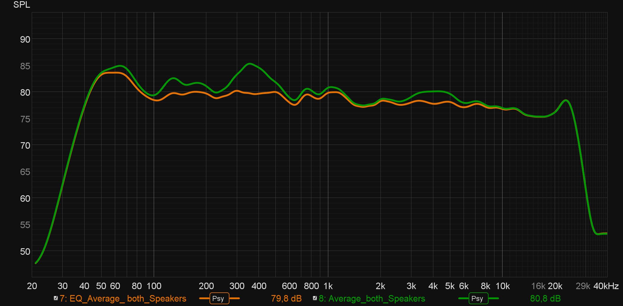
Task: Click the 600 frequency axis label
Action: coord(289,286)
